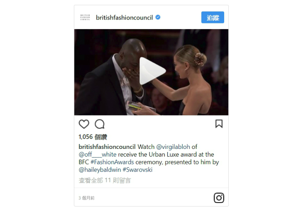Image resolution: width=304 pixels, height=213 pixels.
Task: Follow britishfashioncouncil with the blue button
Action: click(213, 17)
